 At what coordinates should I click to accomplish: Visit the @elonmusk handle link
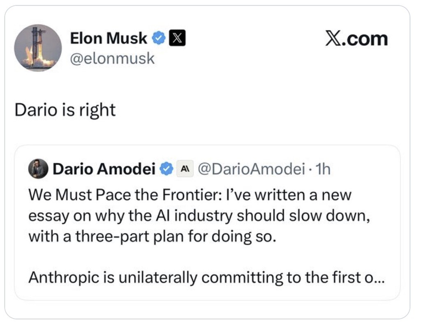point(112,58)
